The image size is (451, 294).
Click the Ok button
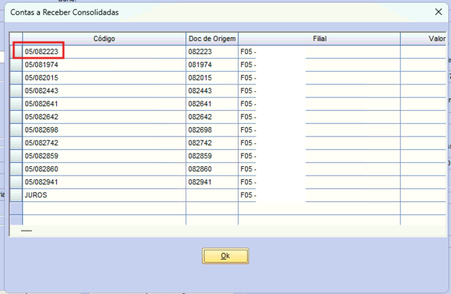click(x=225, y=256)
